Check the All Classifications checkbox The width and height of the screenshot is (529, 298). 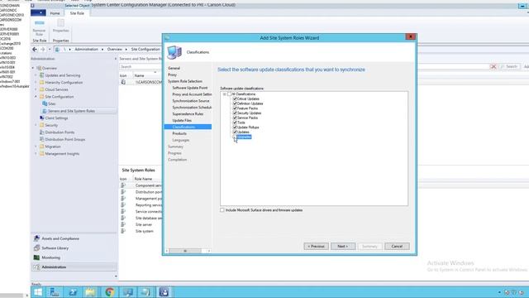point(230,94)
